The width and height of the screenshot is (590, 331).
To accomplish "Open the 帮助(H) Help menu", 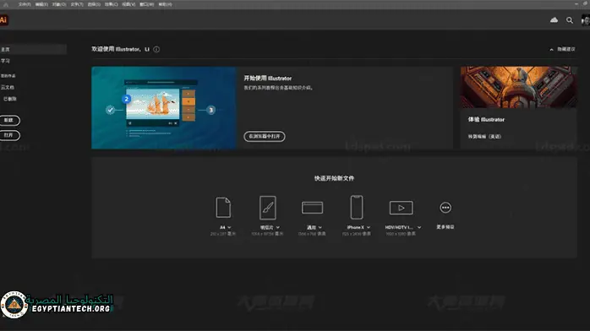I will 165,4.
